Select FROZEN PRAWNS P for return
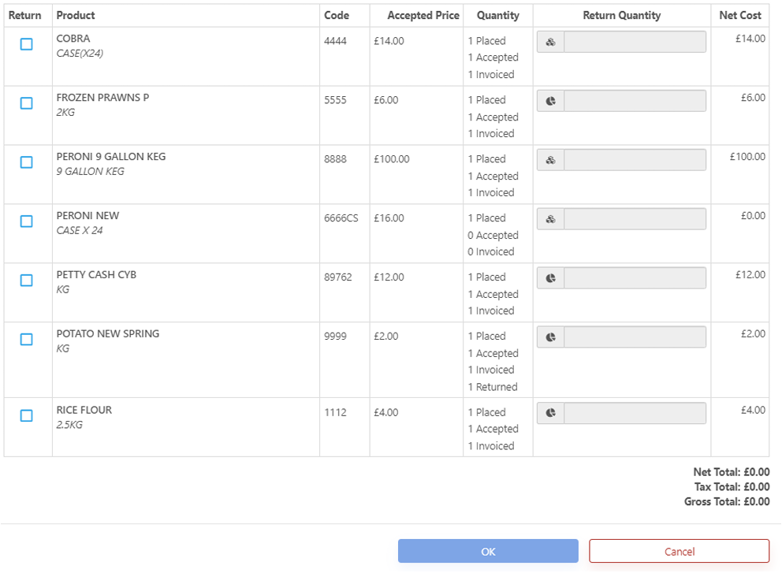 point(26,103)
